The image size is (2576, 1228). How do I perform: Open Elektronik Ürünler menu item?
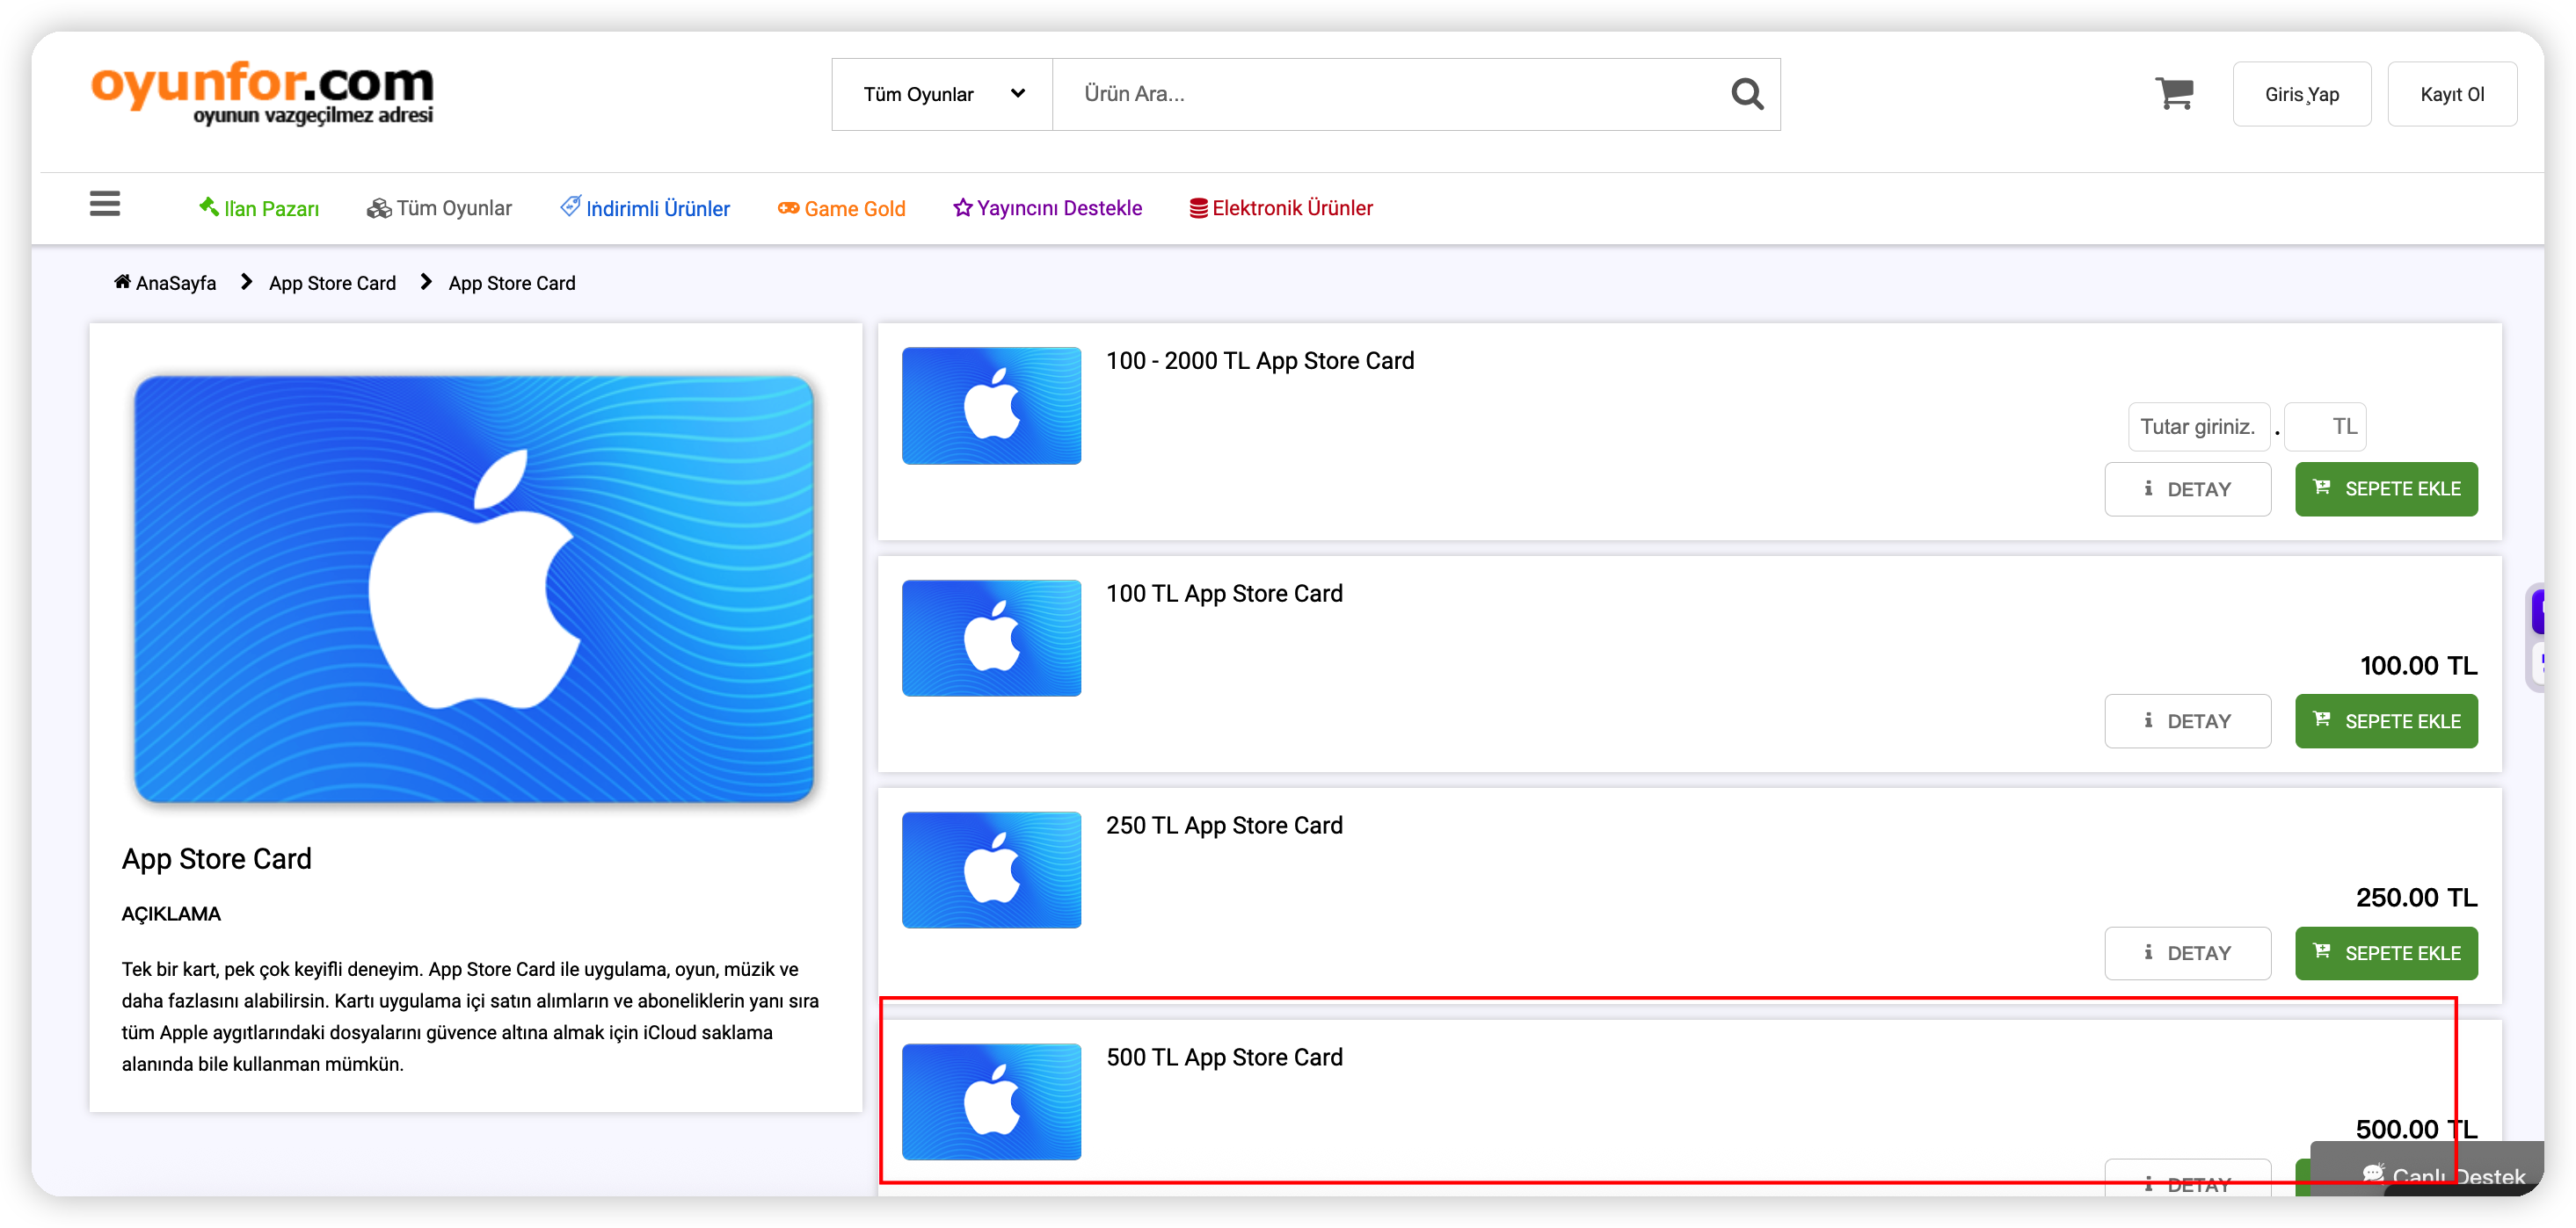1281,208
